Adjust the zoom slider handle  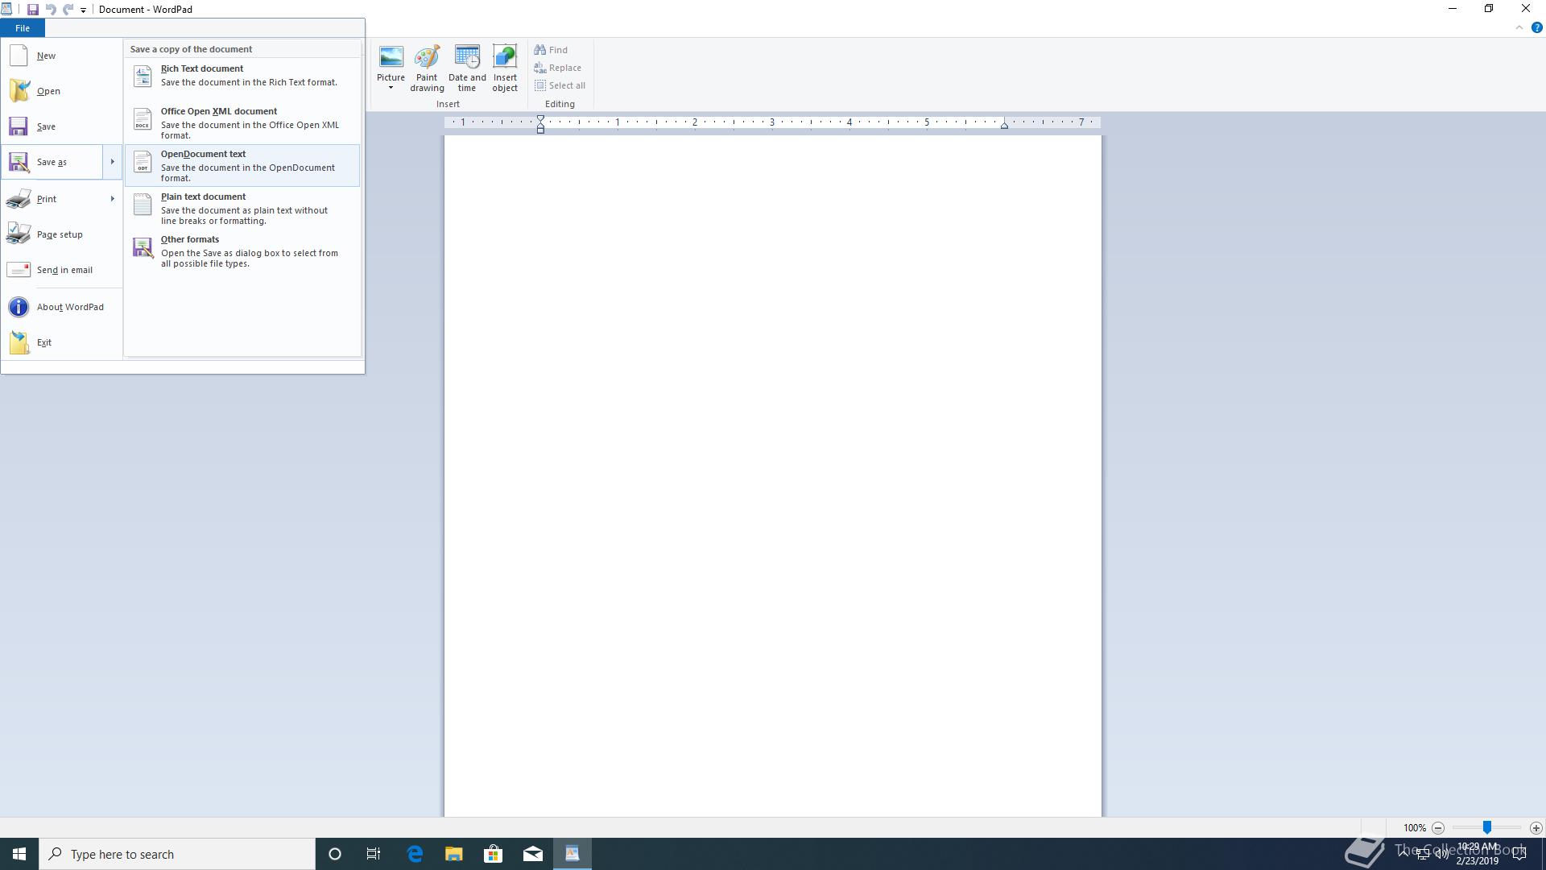pos(1487,827)
